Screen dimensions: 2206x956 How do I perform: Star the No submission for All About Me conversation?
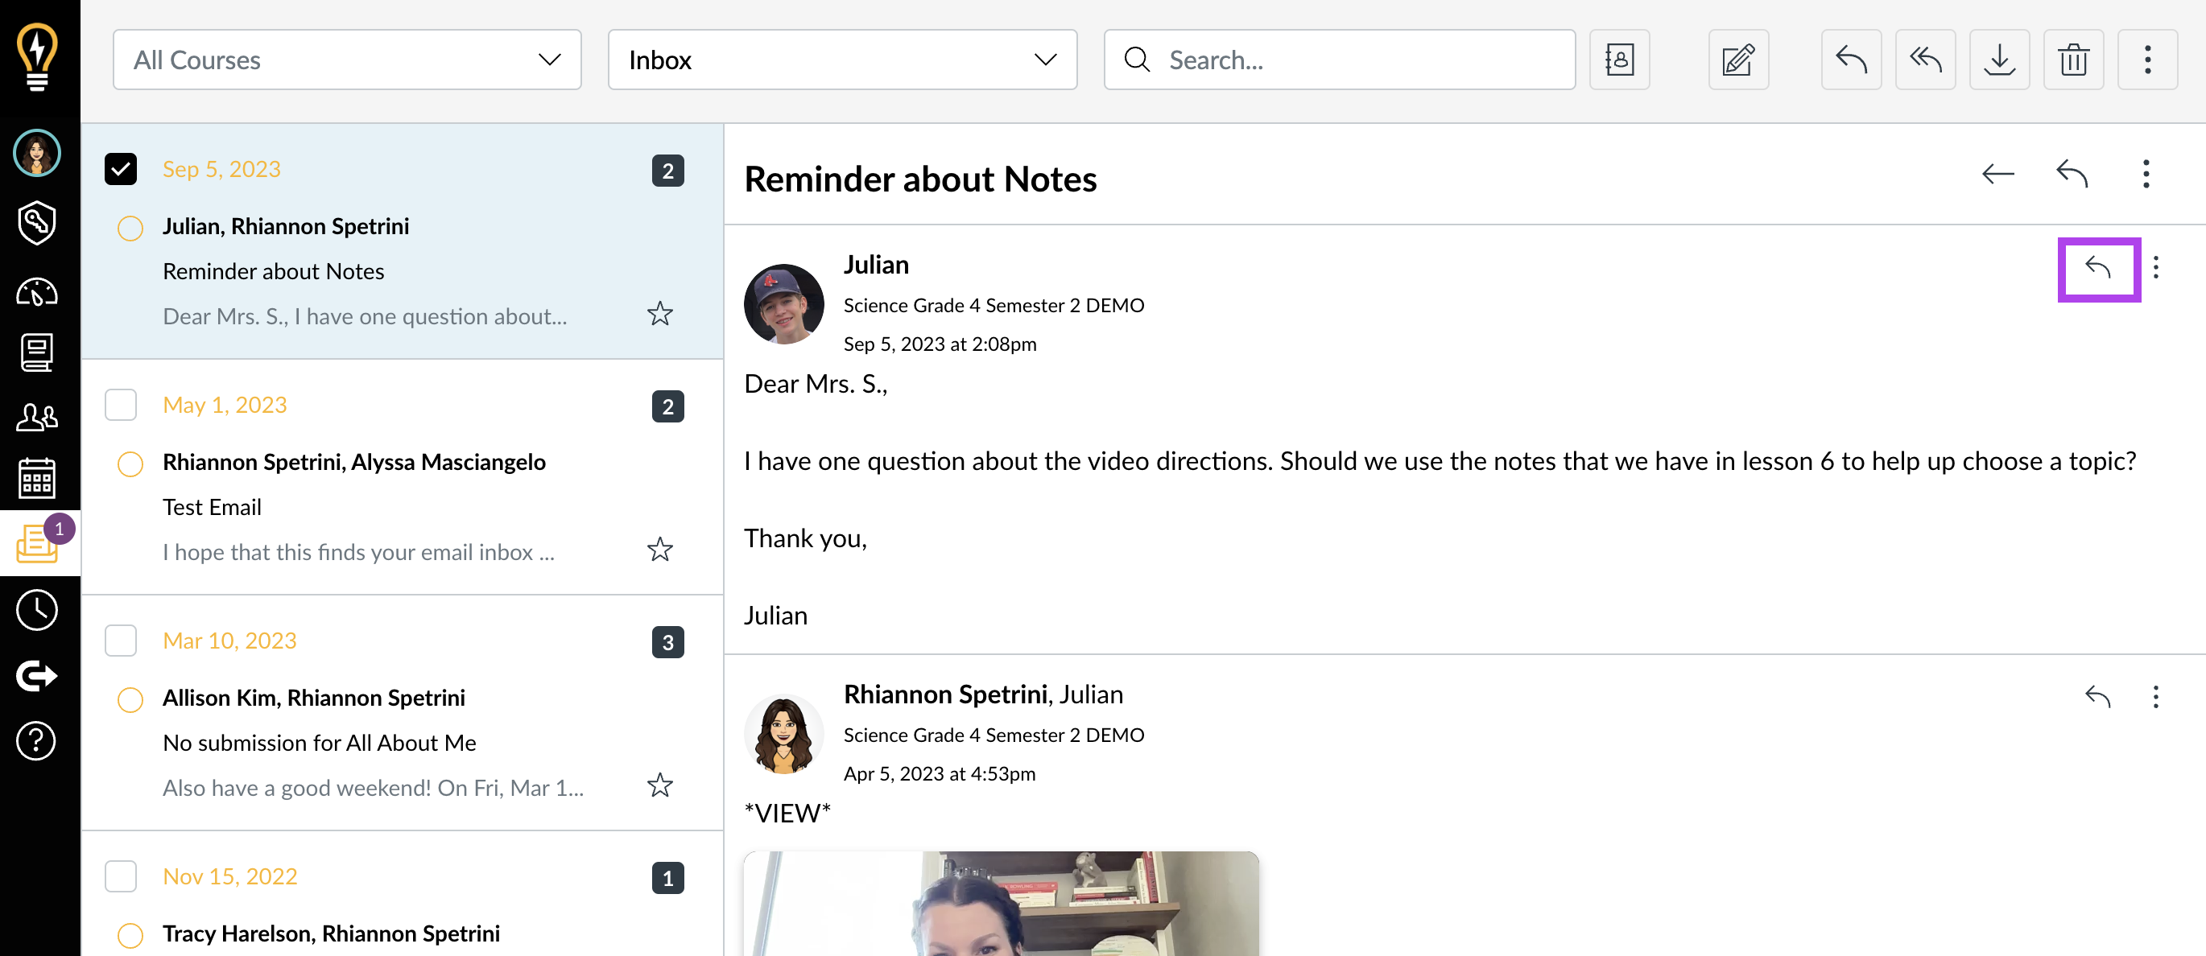tap(659, 785)
